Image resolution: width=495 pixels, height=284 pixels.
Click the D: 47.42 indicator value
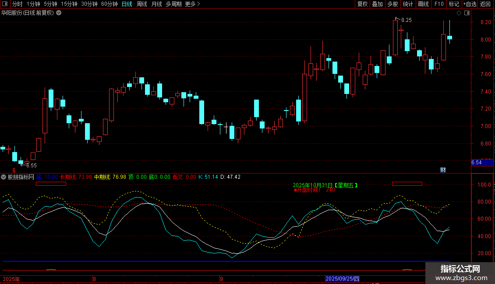pyautogui.click(x=230, y=177)
